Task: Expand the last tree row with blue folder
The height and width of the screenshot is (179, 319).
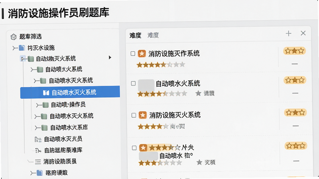Action: point(33,173)
